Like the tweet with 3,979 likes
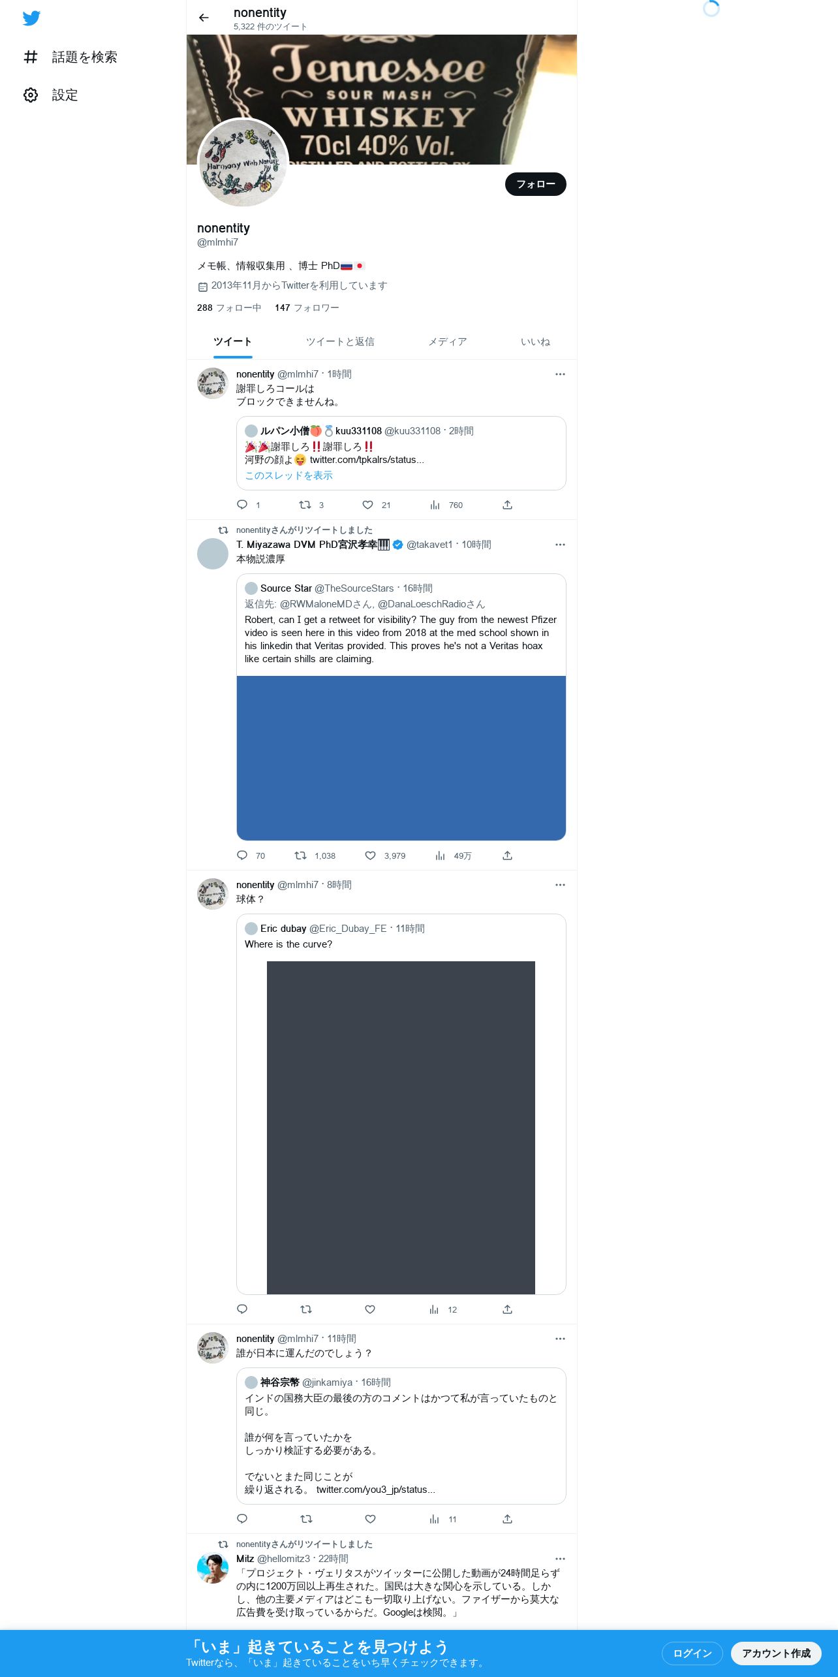 [x=370, y=855]
